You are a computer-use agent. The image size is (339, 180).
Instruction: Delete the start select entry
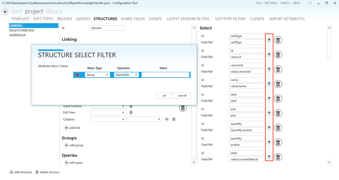[x=278, y=99]
